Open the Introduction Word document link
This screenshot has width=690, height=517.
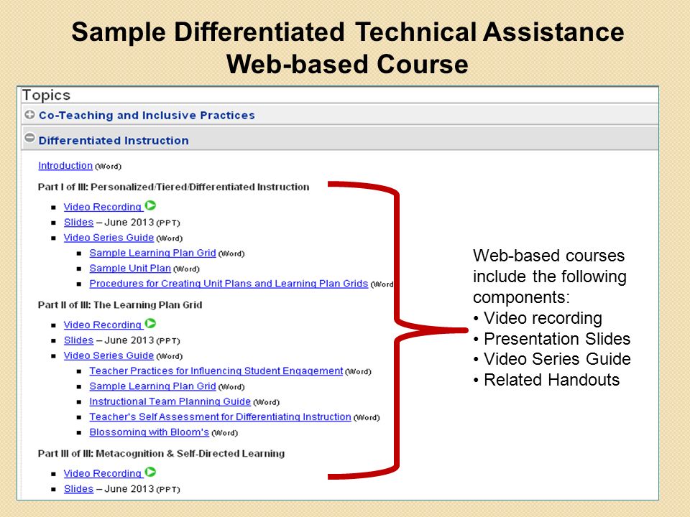pyautogui.click(x=65, y=166)
